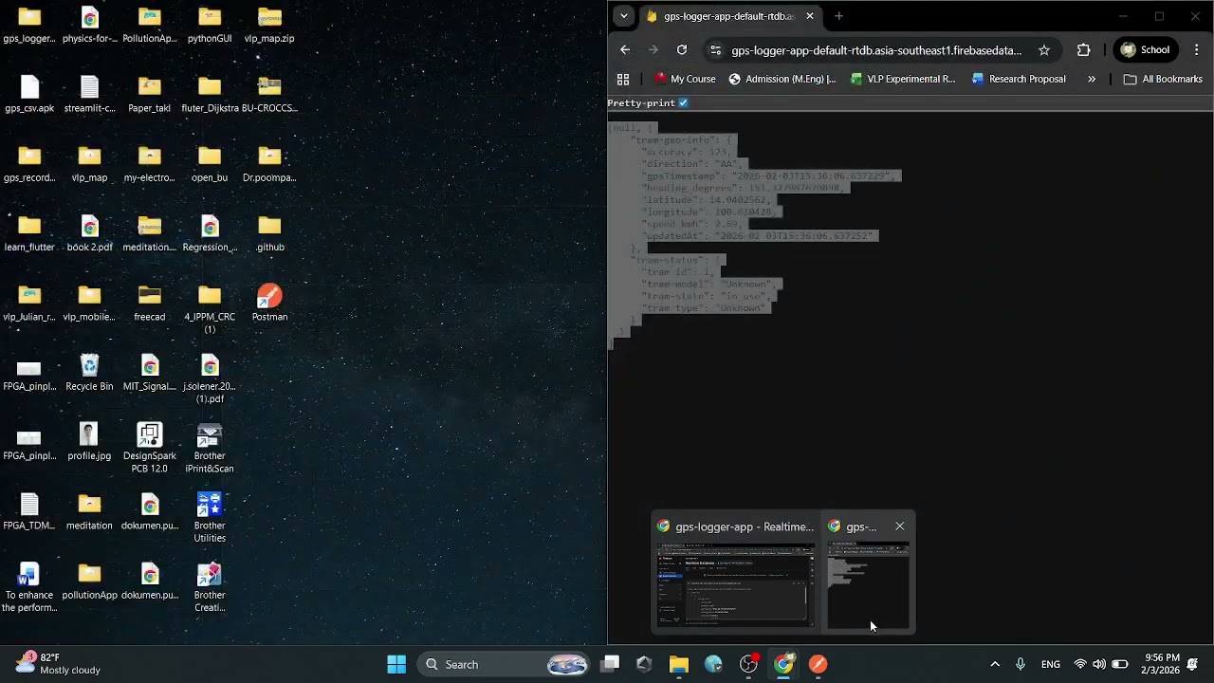Switch to gps-logger-app Realtime window preview
This screenshot has width=1214, height=683.
point(734,573)
